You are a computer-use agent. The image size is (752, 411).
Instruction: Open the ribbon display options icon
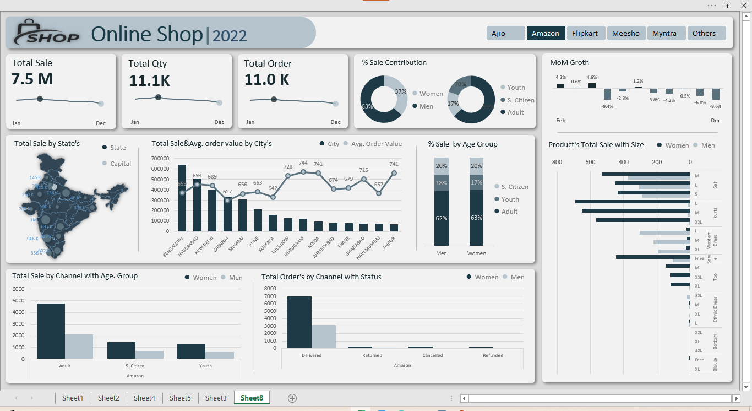tap(727, 6)
